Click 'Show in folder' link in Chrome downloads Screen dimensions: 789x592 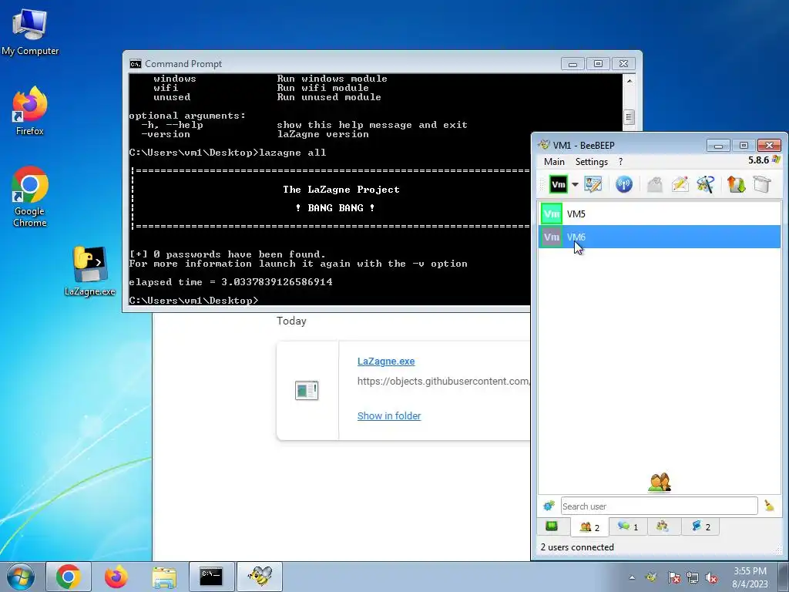click(x=389, y=415)
